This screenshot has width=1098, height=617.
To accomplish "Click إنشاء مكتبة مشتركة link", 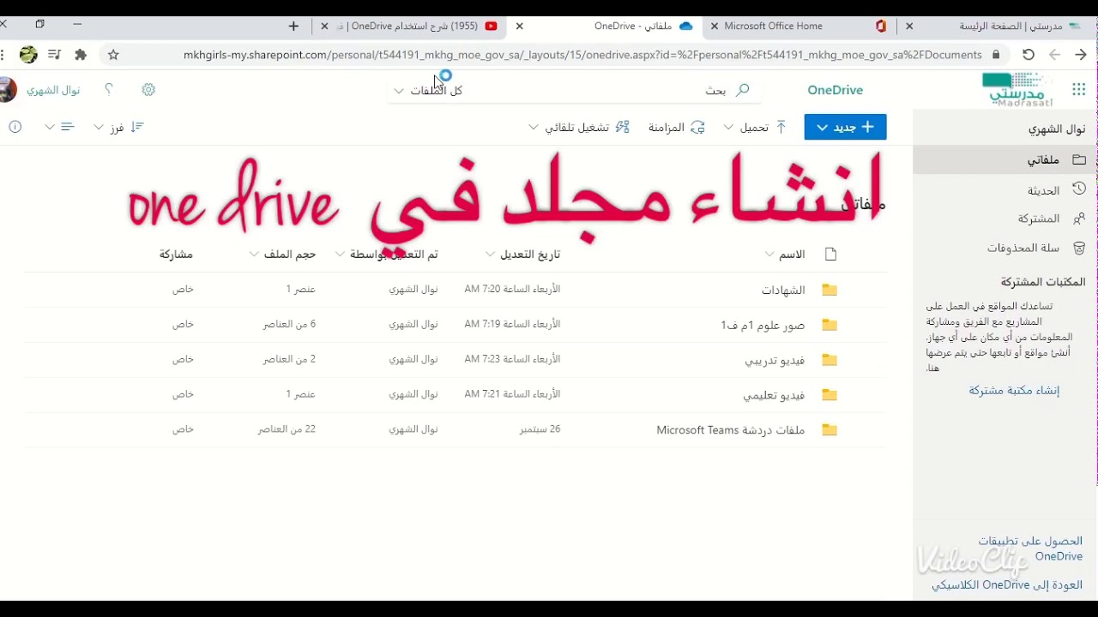I will click(1014, 390).
